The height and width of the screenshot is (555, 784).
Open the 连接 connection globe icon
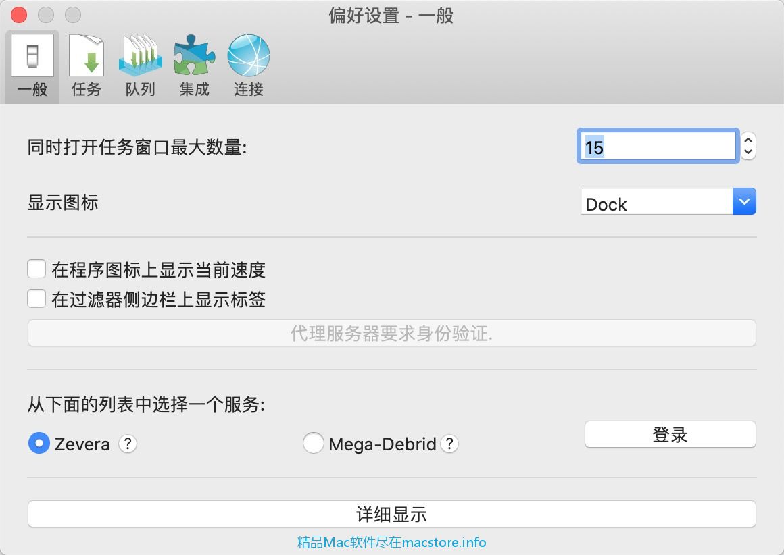pos(249,55)
